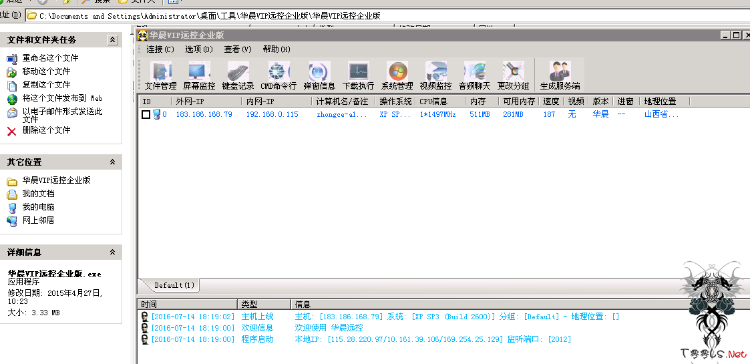Click the 更改分组 change group tool
The image size is (750, 364).
tap(513, 75)
